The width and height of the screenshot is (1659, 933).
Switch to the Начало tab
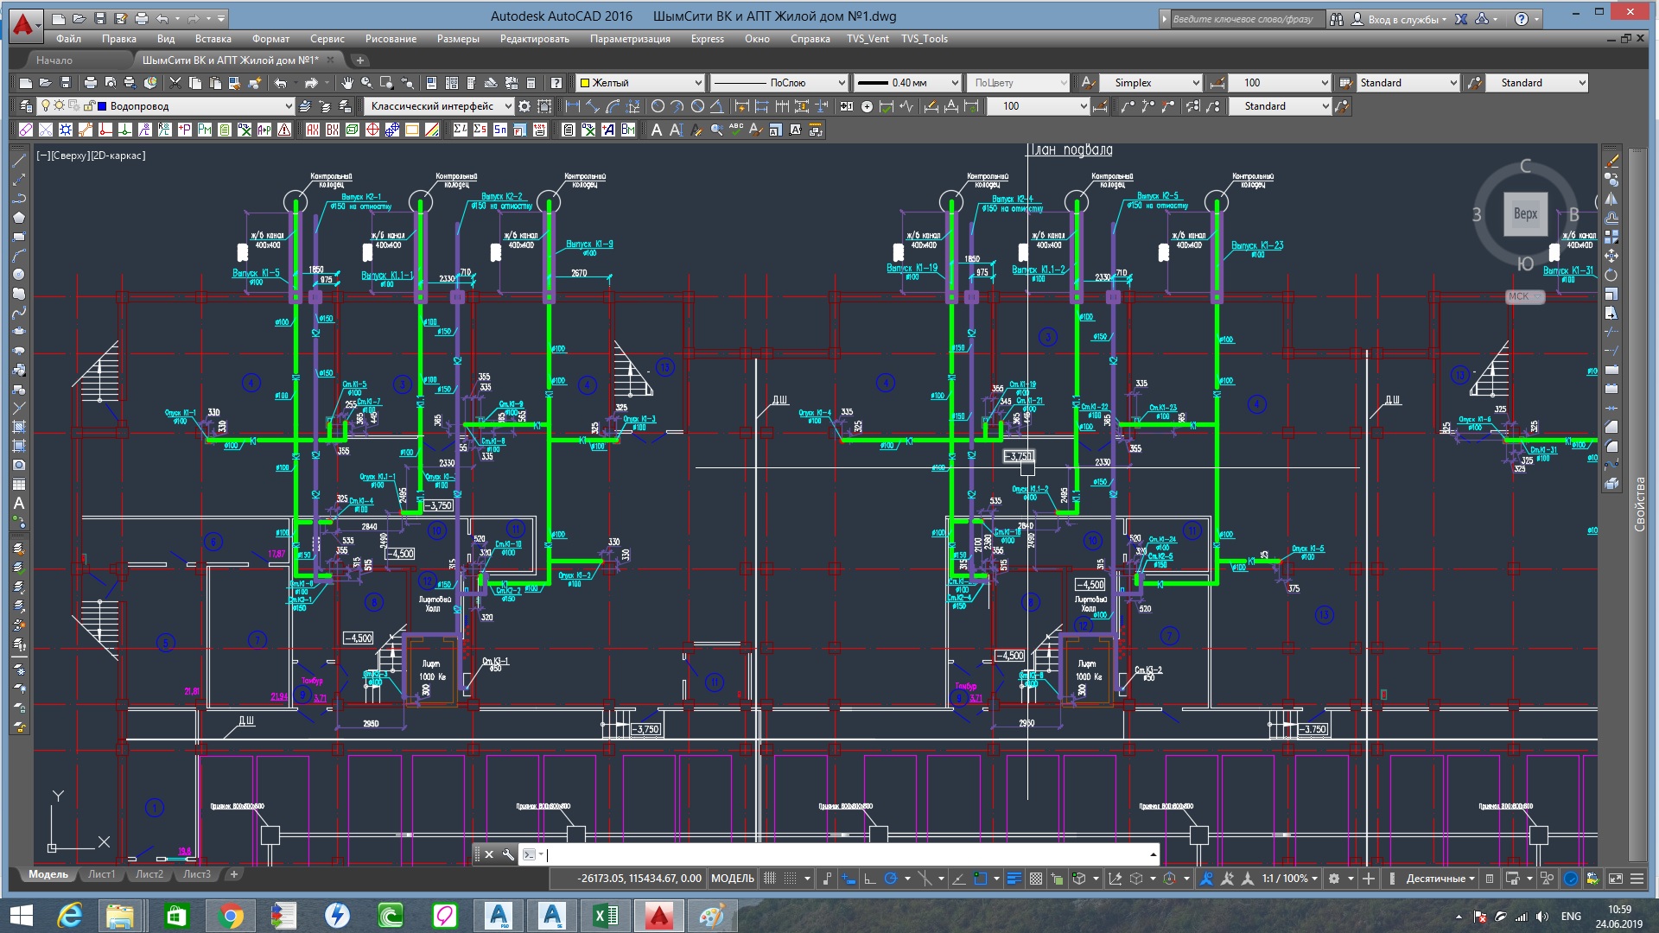[54, 60]
